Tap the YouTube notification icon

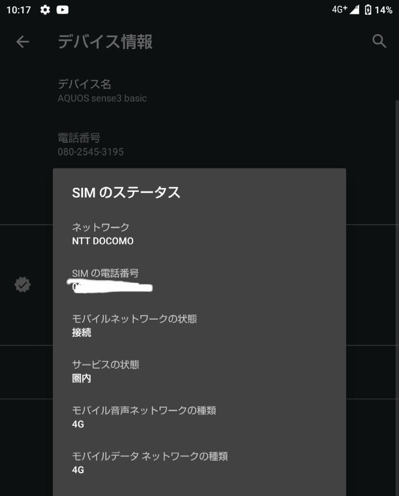63,10
